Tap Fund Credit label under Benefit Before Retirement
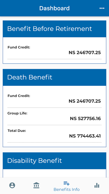 19,47
